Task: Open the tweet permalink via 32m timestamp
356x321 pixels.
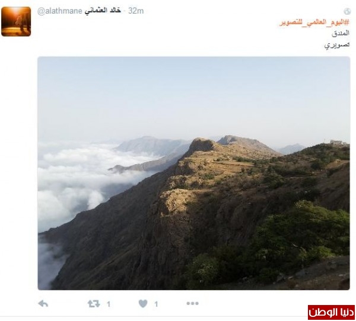Action: [136, 11]
